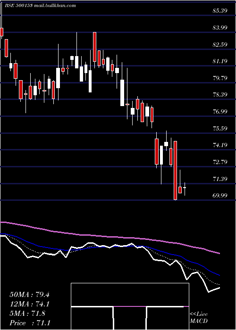The image size is (236, 330).
Task: Click the tall red candle peaking near 83.99
Action: [x=94, y=47]
